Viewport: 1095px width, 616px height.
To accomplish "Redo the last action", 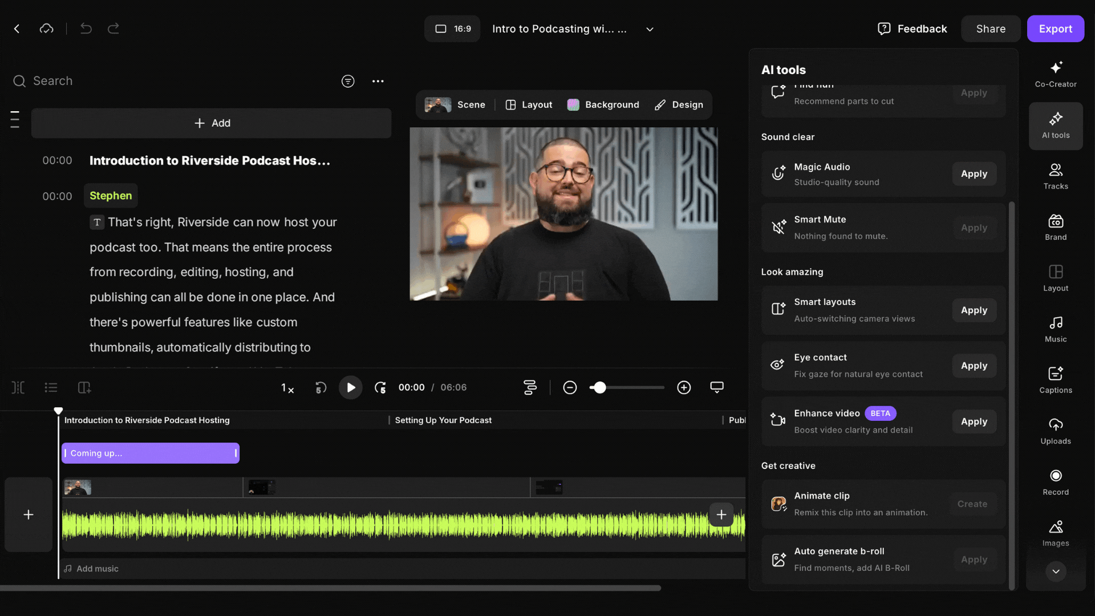I will coord(113,29).
